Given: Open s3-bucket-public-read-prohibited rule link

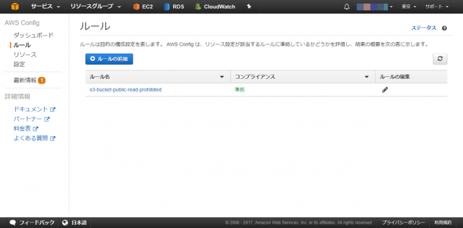Looking at the screenshot, I should 125,90.
